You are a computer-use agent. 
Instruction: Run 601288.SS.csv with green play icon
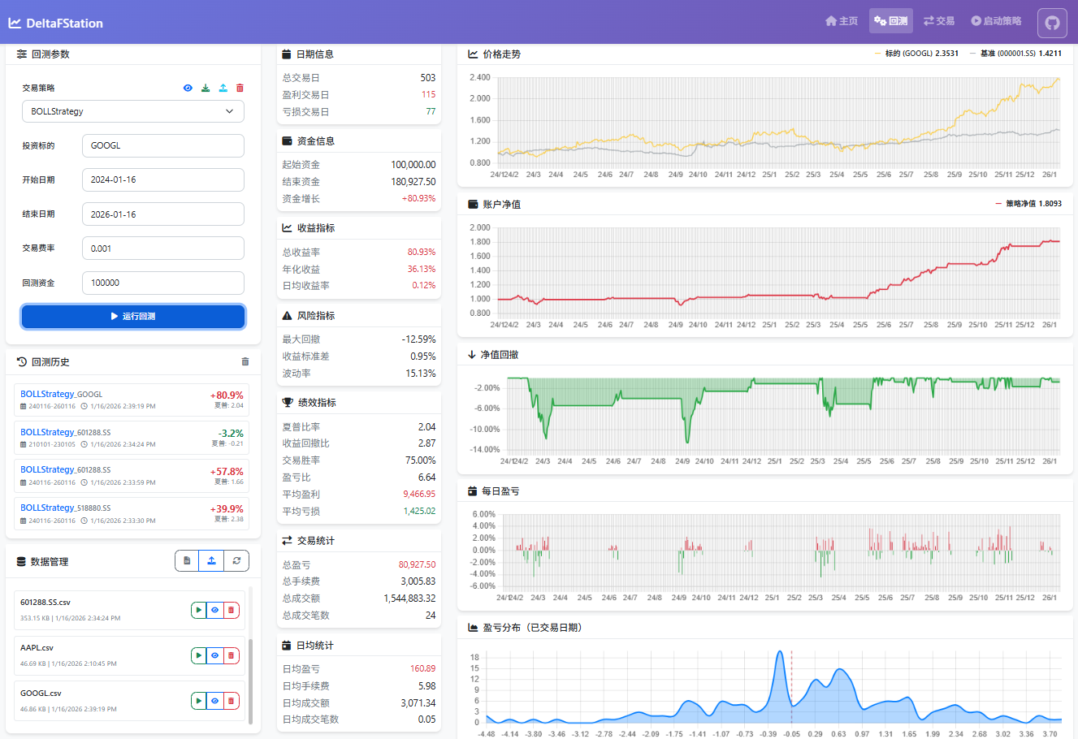tap(198, 610)
